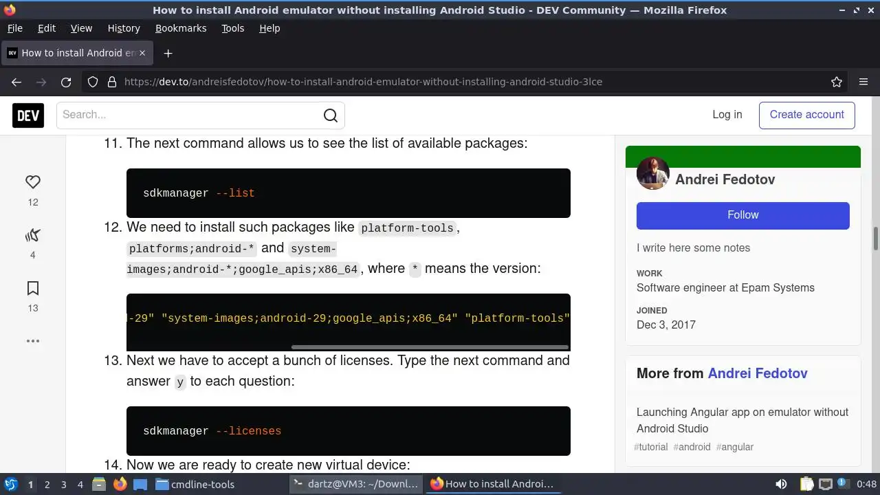Image resolution: width=880 pixels, height=495 pixels.
Task: Reload the page
Action: 66,82
